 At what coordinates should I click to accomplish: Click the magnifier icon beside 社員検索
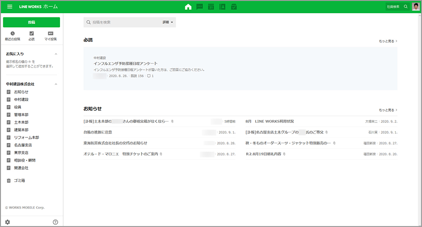tap(406, 7)
